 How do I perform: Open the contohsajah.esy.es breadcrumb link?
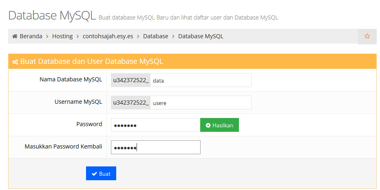coord(108,36)
